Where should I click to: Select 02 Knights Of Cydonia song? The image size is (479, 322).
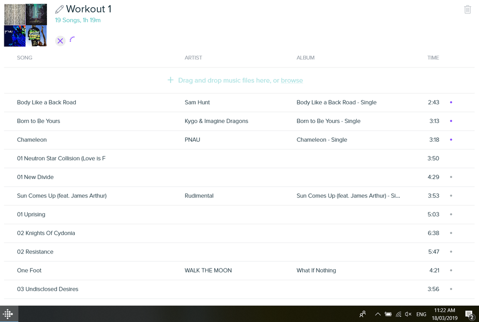tap(46, 233)
